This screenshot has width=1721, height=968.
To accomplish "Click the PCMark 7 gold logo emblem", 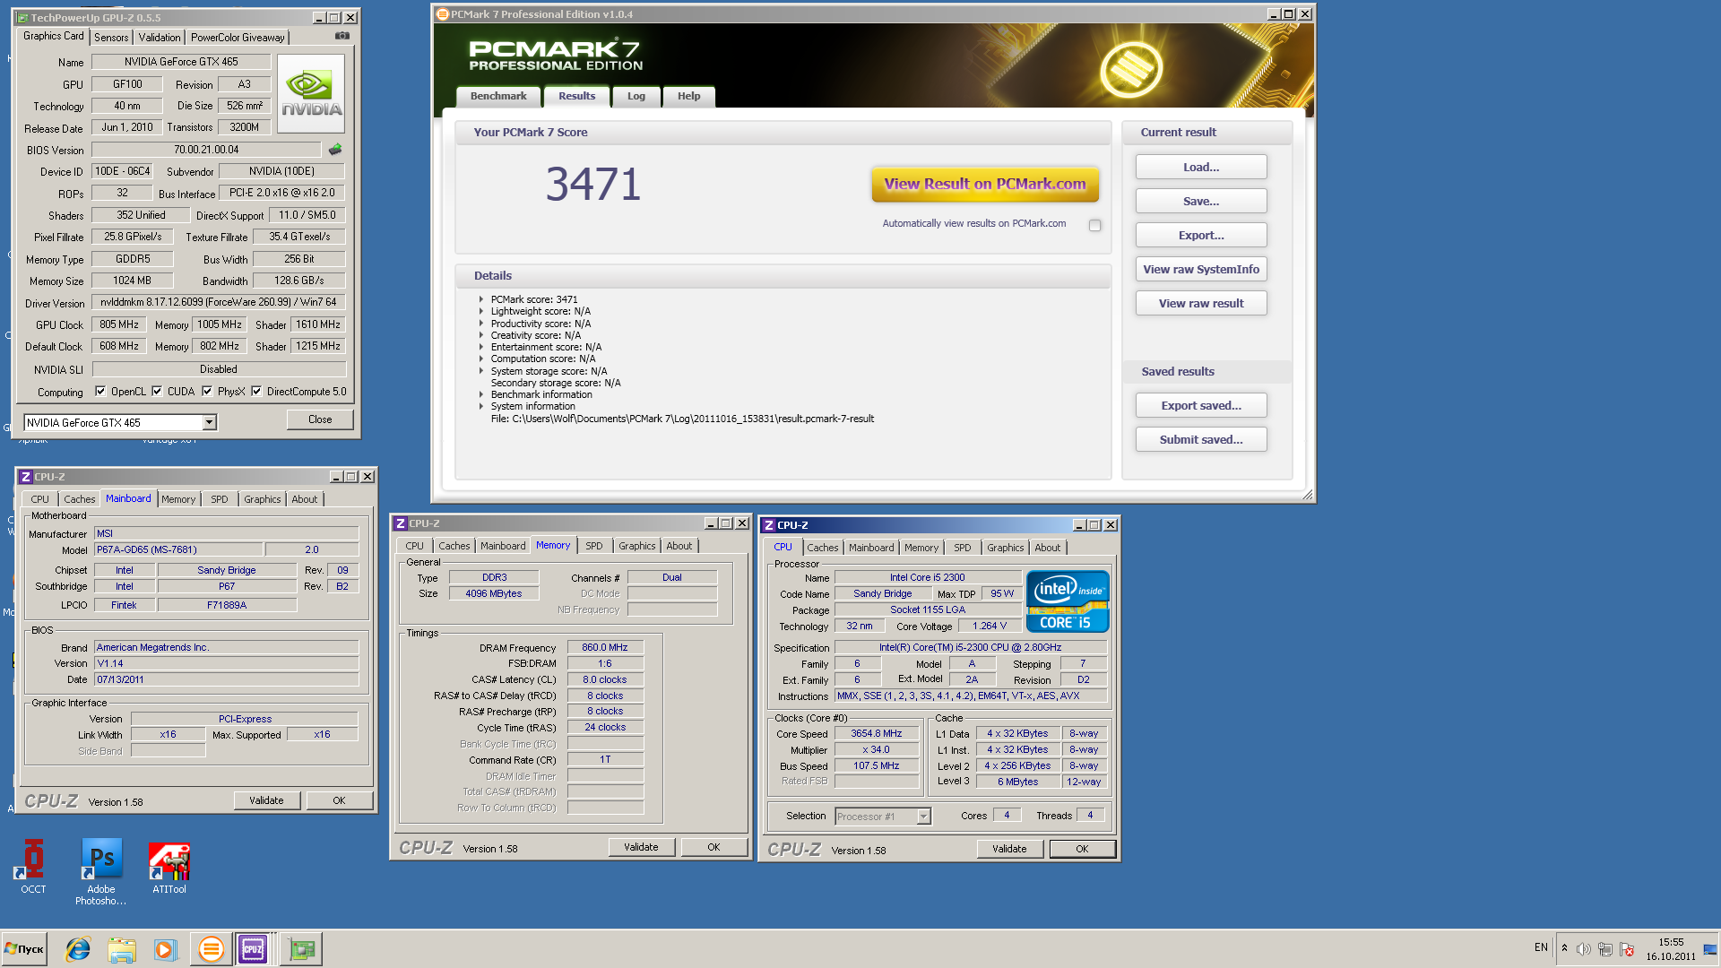I will pos(1131,69).
